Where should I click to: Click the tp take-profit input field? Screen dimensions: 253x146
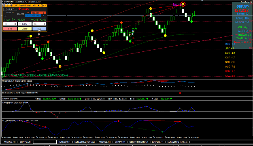point(39,24)
